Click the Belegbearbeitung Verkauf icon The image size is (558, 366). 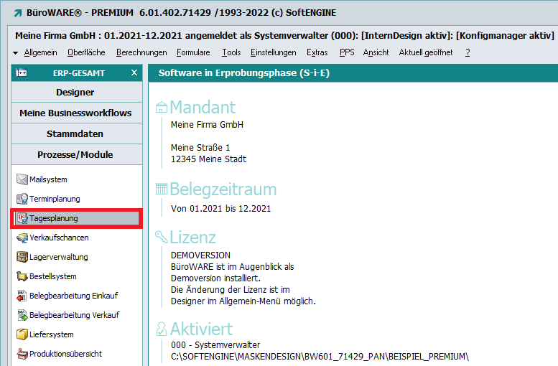coord(22,315)
